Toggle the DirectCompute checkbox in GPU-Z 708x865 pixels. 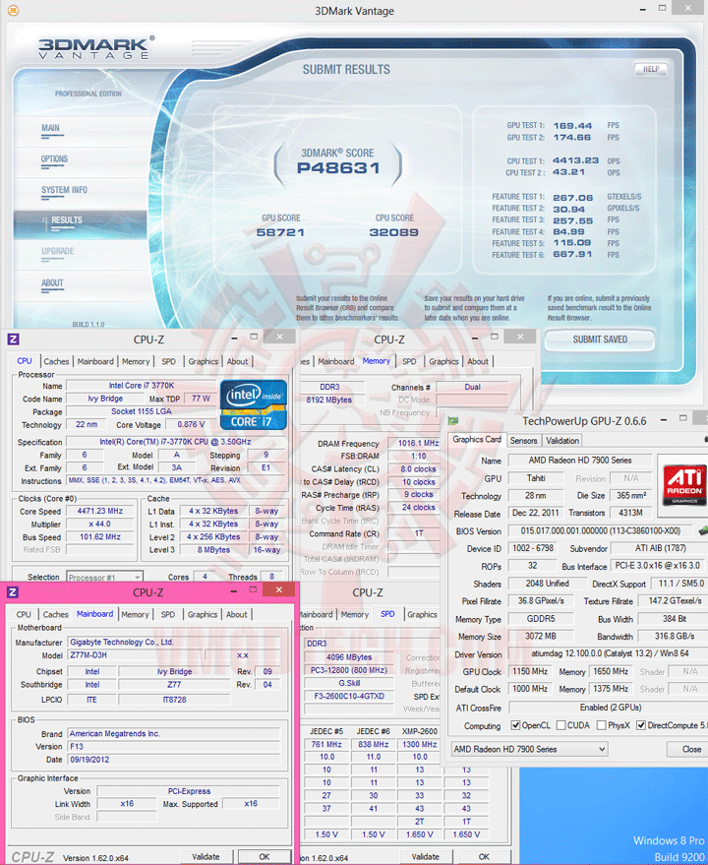(x=641, y=725)
